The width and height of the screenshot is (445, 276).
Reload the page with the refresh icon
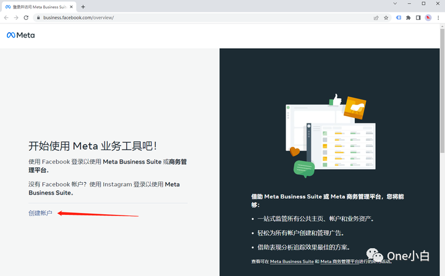pyautogui.click(x=26, y=17)
